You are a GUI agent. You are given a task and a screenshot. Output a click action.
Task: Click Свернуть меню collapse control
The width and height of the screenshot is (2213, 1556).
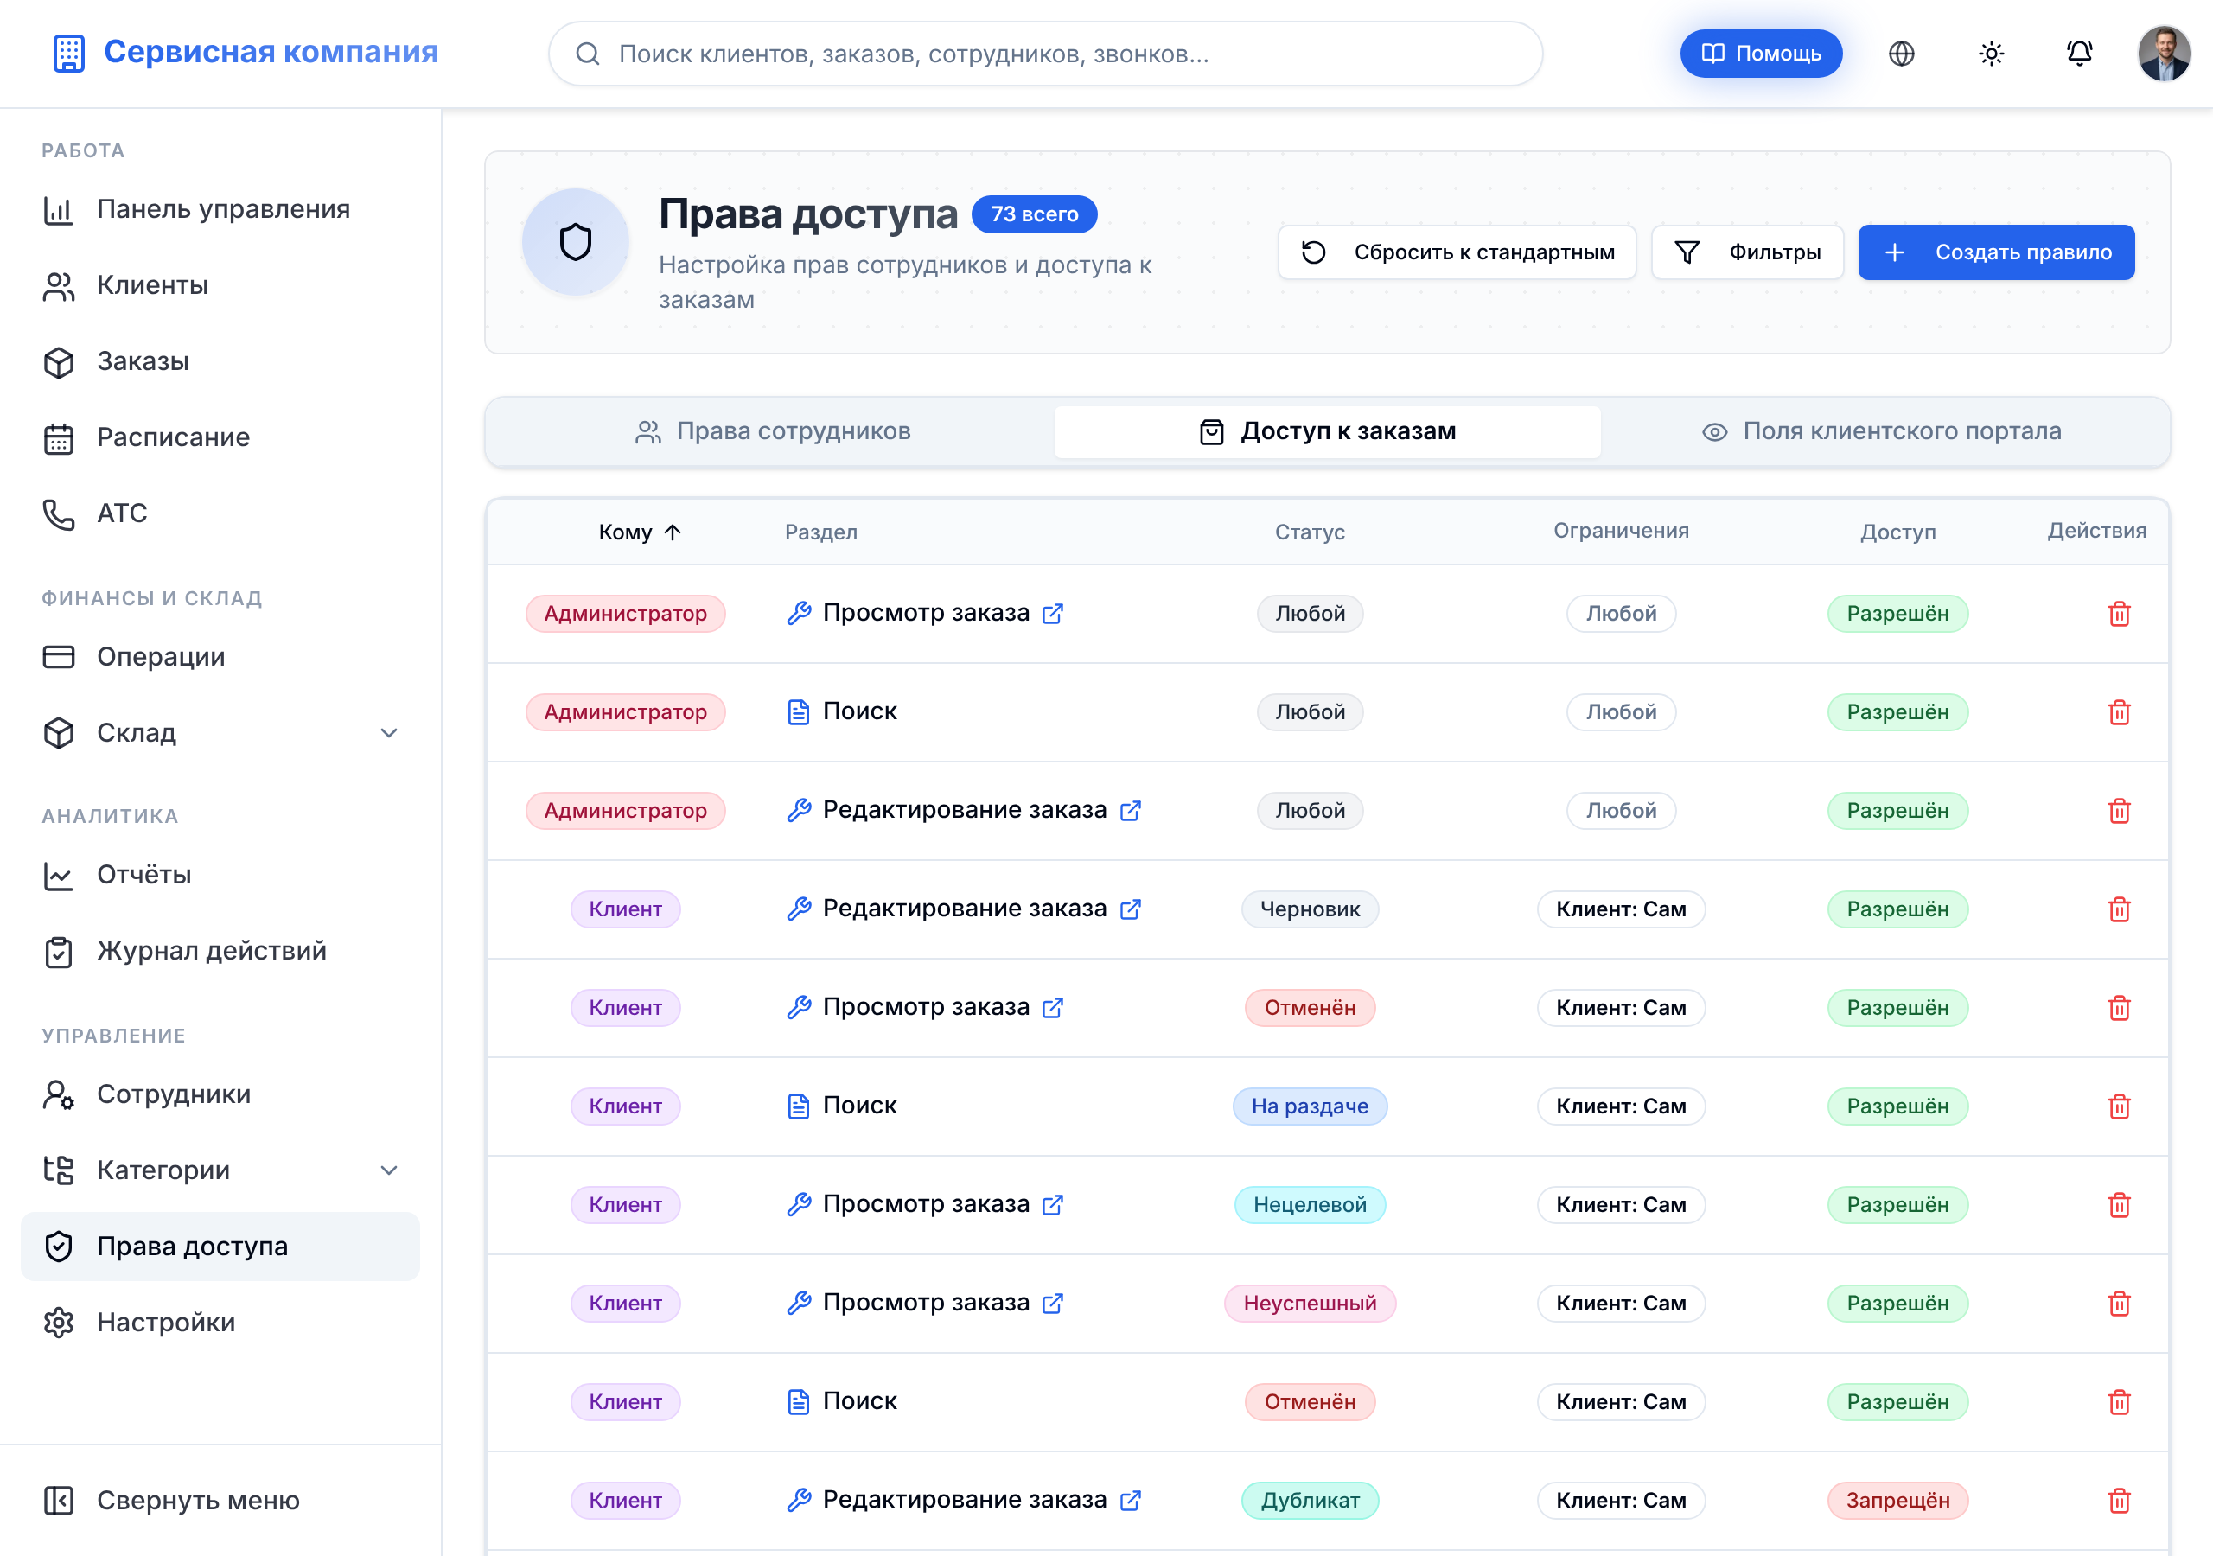pyautogui.click(x=220, y=1501)
